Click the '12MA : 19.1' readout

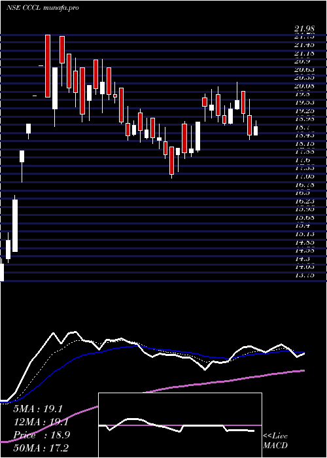[41, 422]
